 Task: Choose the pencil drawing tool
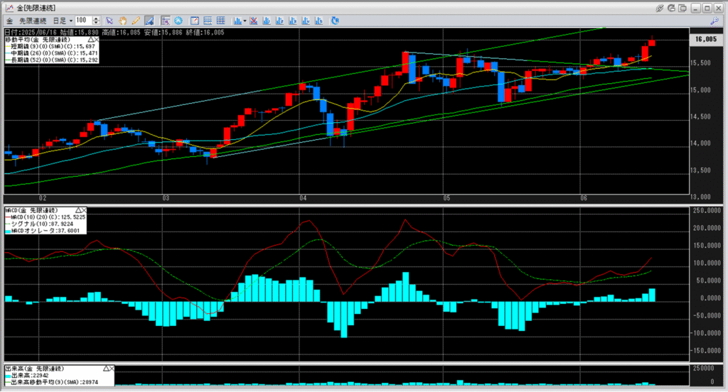point(135,21)
